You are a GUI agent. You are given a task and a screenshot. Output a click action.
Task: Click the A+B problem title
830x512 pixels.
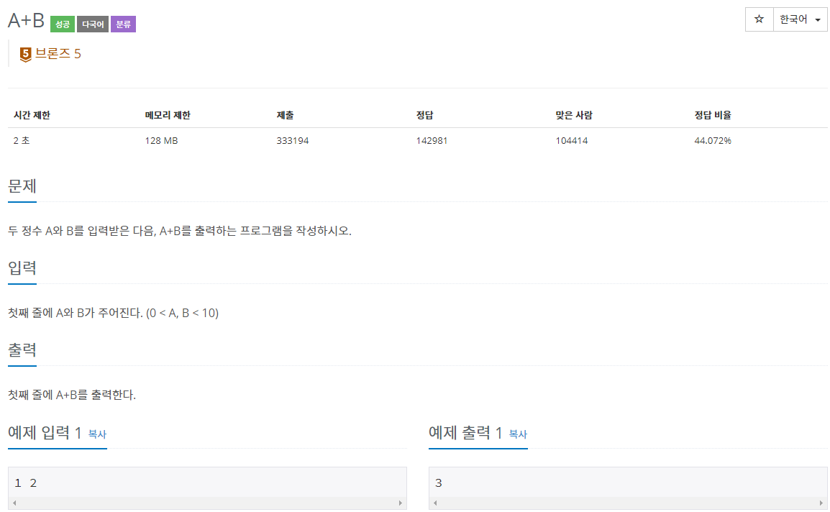(26, 21)
